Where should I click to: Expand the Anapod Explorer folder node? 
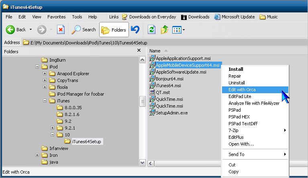coord(45,74)
